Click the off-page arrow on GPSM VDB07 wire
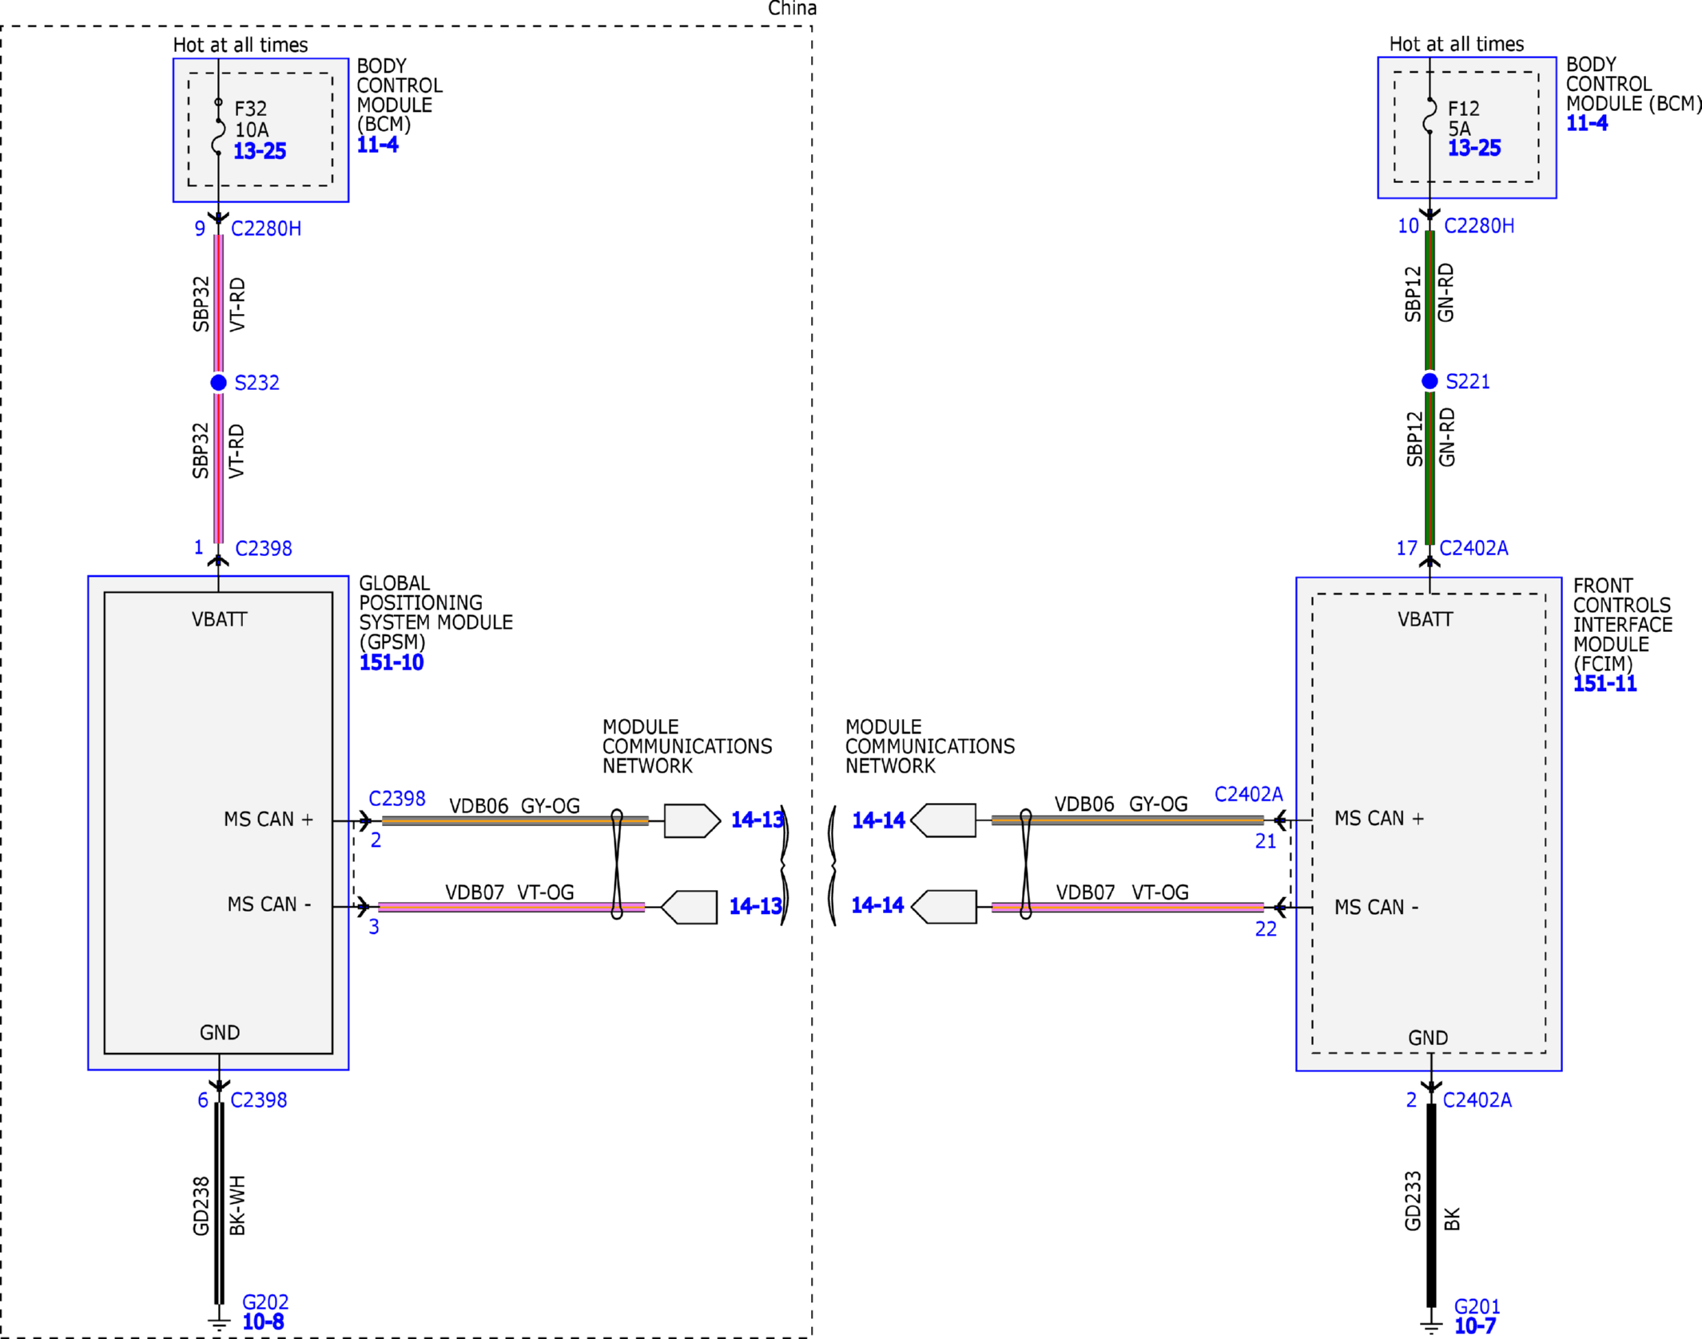This screenshot has height=1339, width=1702. tap(689, 907)
